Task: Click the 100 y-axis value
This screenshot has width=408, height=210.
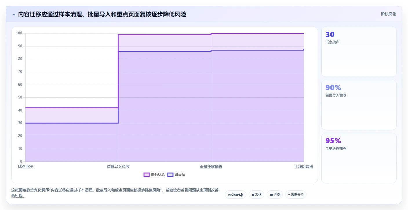Action: (19, 33)
